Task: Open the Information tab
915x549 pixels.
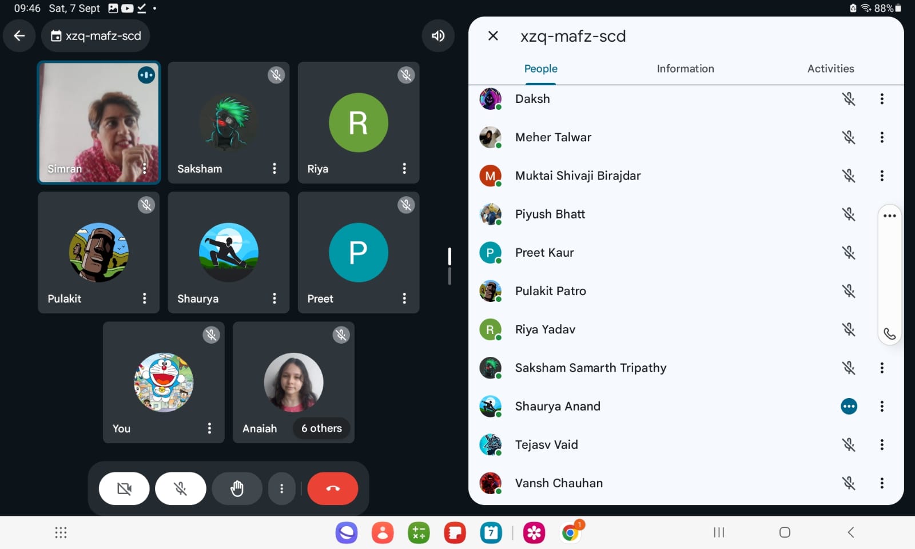Action: pos(685,69)
